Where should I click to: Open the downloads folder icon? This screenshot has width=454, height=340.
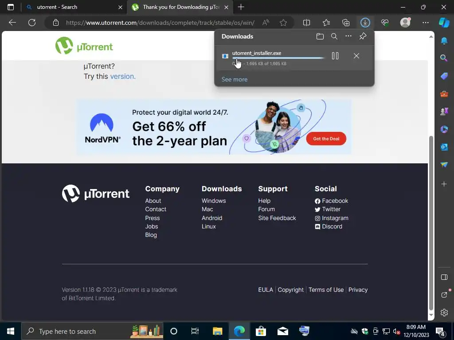[x=320, y=36]
